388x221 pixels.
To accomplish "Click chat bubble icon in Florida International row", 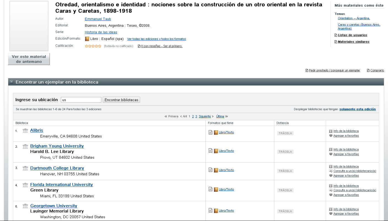I will point(331,190).
